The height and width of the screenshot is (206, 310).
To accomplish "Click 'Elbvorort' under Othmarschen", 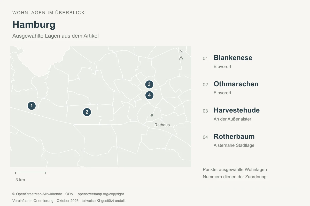I will pyautogui.click(x=222, y=93).
